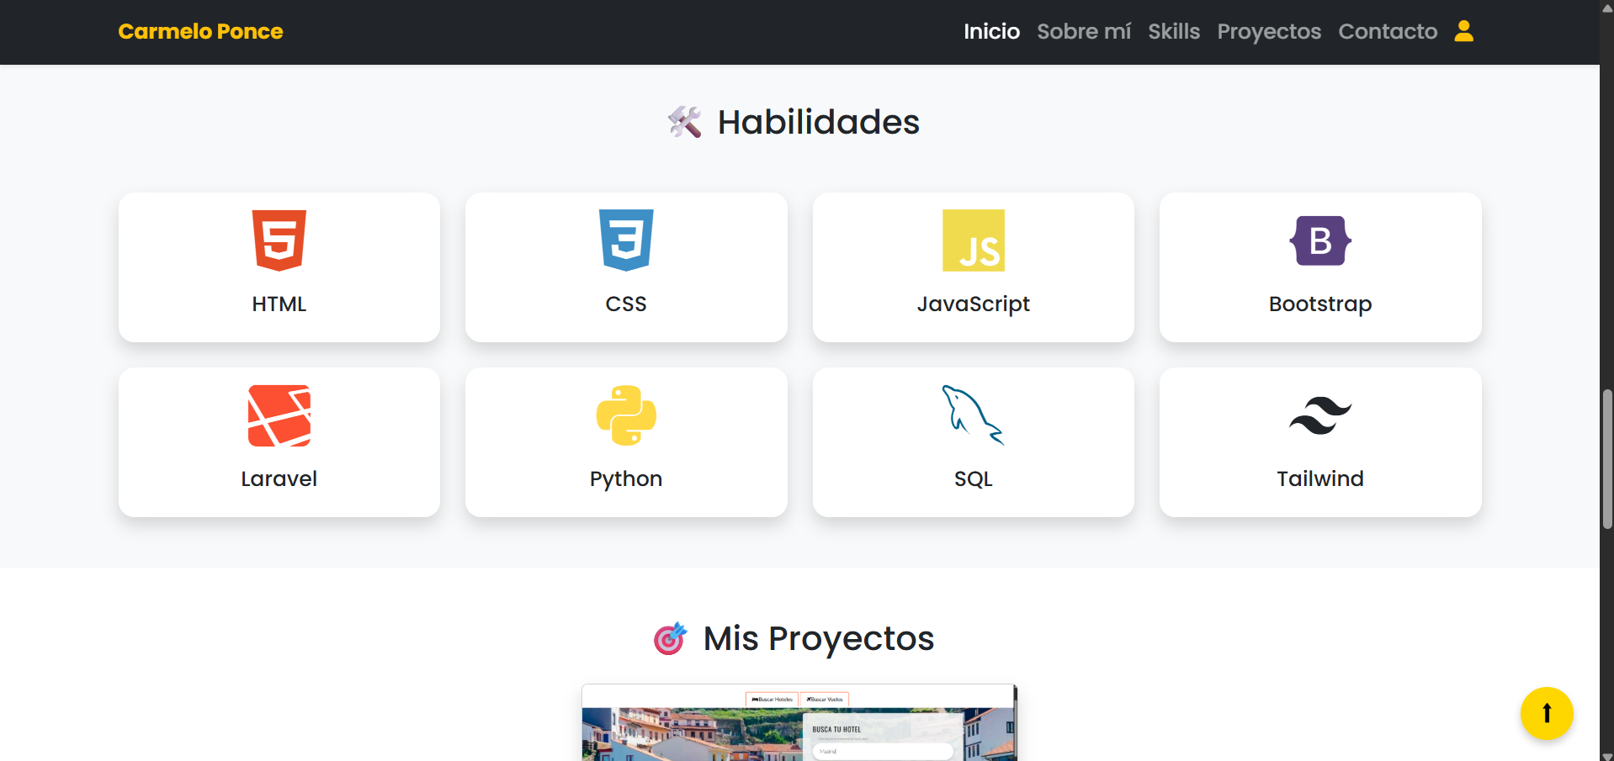Click the Laravel skill label
This screenshot has width=1614, height=761.
point(279,478)
